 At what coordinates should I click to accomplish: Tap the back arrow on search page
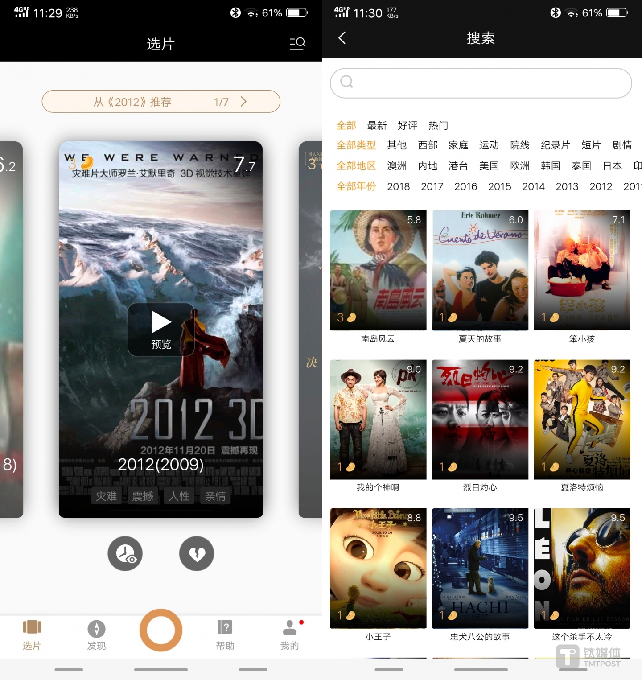coord(342,38)
